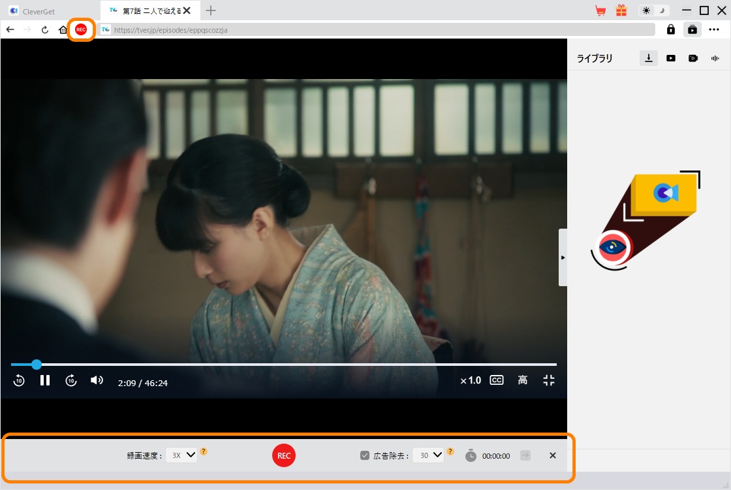This screenshot has height=490, width=731.
Task: Go back to the previous page
Action: pyautogui.click(x=10, y=30)
